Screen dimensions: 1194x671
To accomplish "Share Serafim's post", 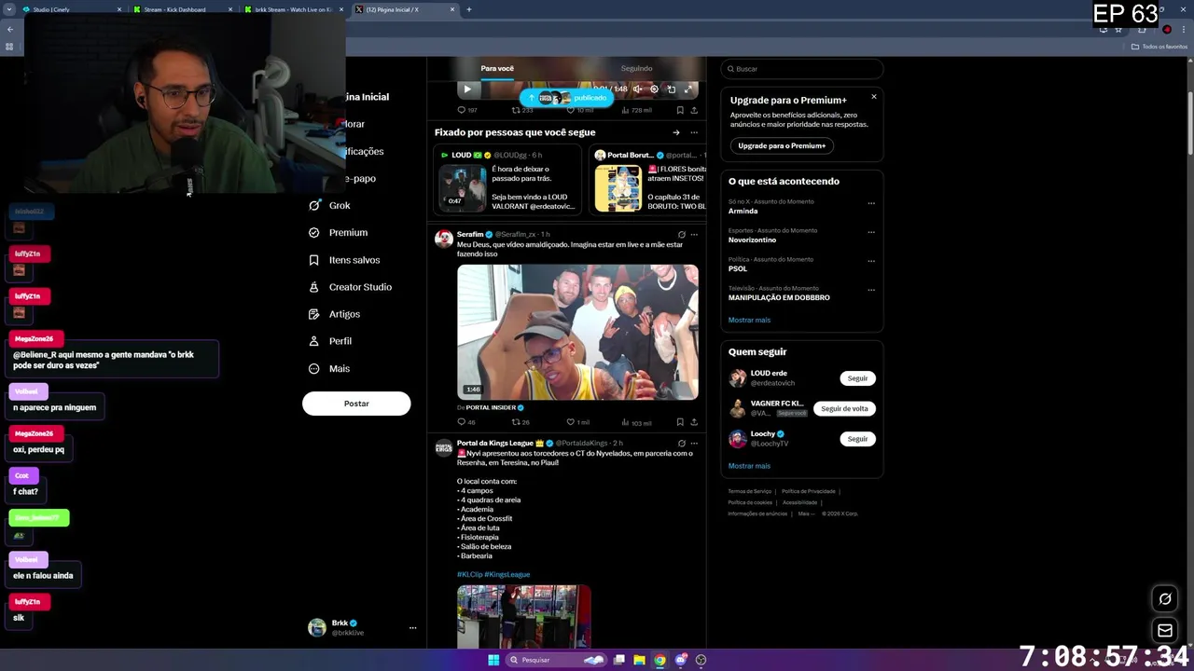I will click(x=694, y=422).
